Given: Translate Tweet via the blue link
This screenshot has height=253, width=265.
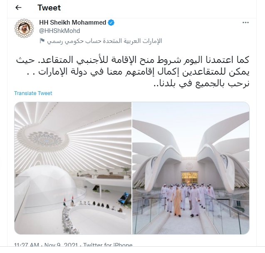Looking at the screenshot, I should (33, 93).
